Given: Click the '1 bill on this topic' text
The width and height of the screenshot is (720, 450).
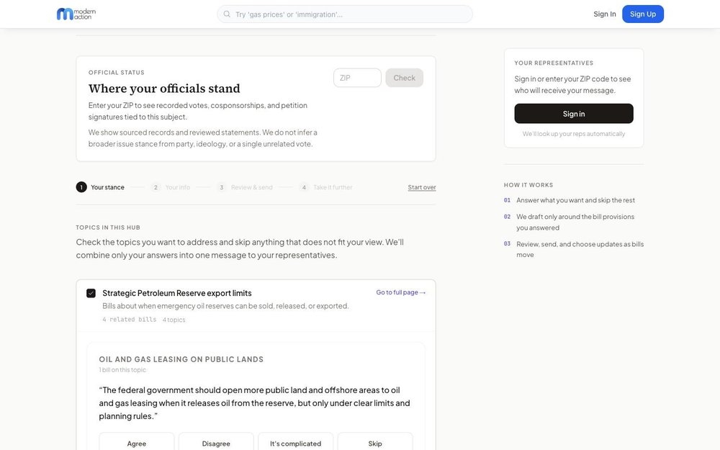Looking at the screenshot, I should coord(122,369).
